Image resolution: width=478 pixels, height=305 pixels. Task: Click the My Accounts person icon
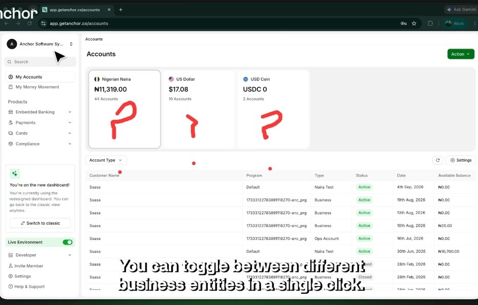(11, 77)
